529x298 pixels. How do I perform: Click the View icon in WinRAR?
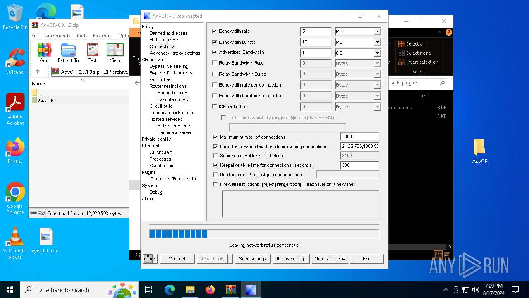115,53
